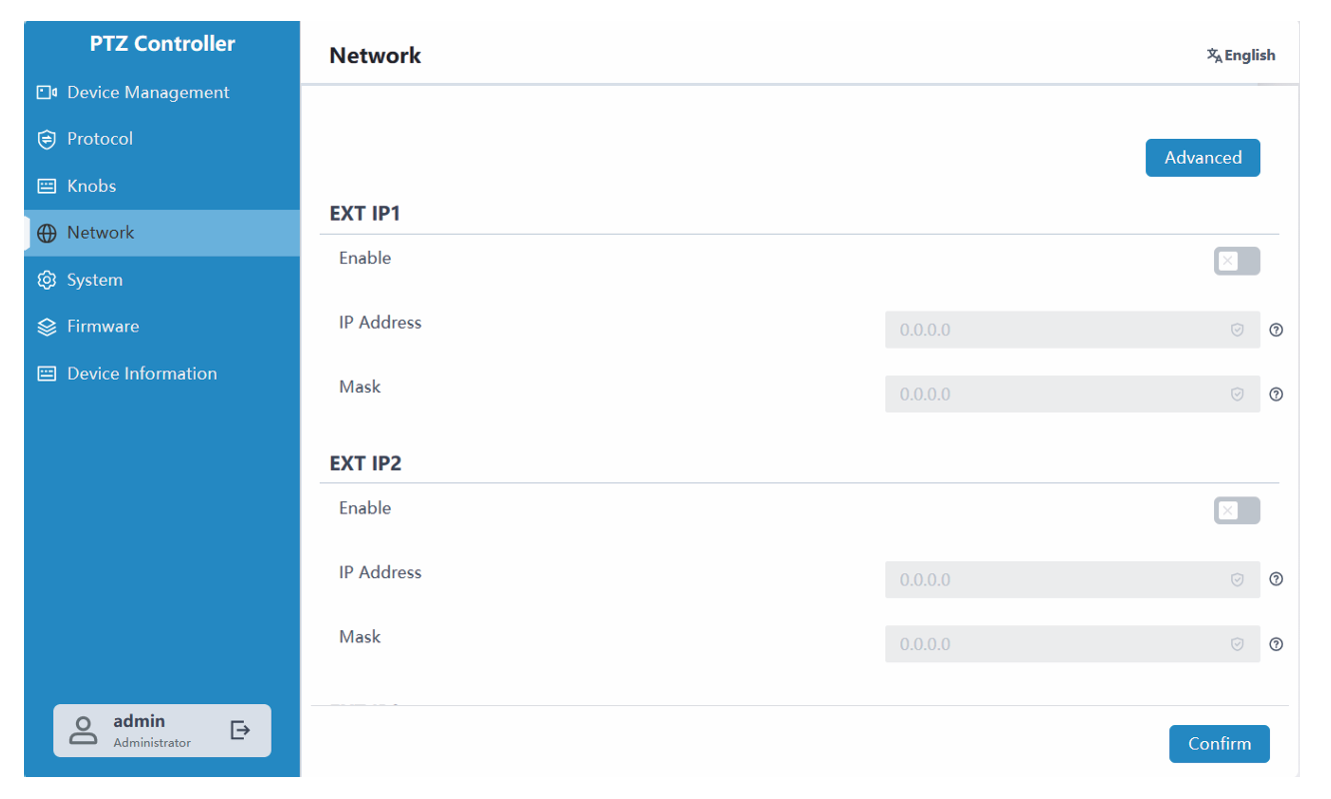Click help icon for EXT IP1 IP Address
This screenshot has width=1331, height=799.
pos(1276,330)
